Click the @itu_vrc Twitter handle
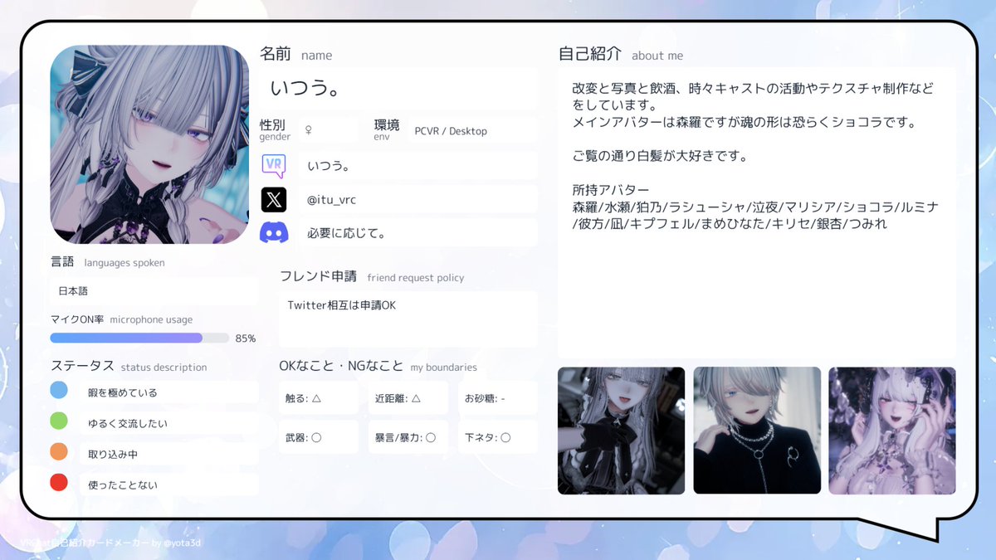Image resolution: width=996 pixels, height=560 pixels. pos(330,199)
